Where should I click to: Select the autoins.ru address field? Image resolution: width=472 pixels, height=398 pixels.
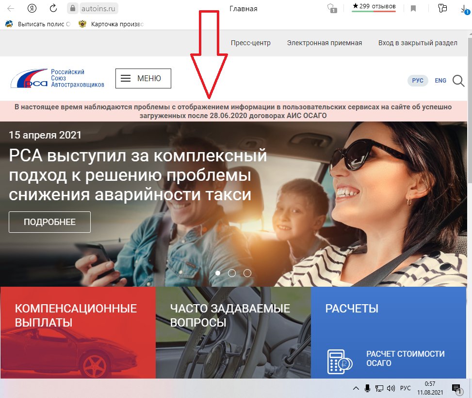(98, 9)
